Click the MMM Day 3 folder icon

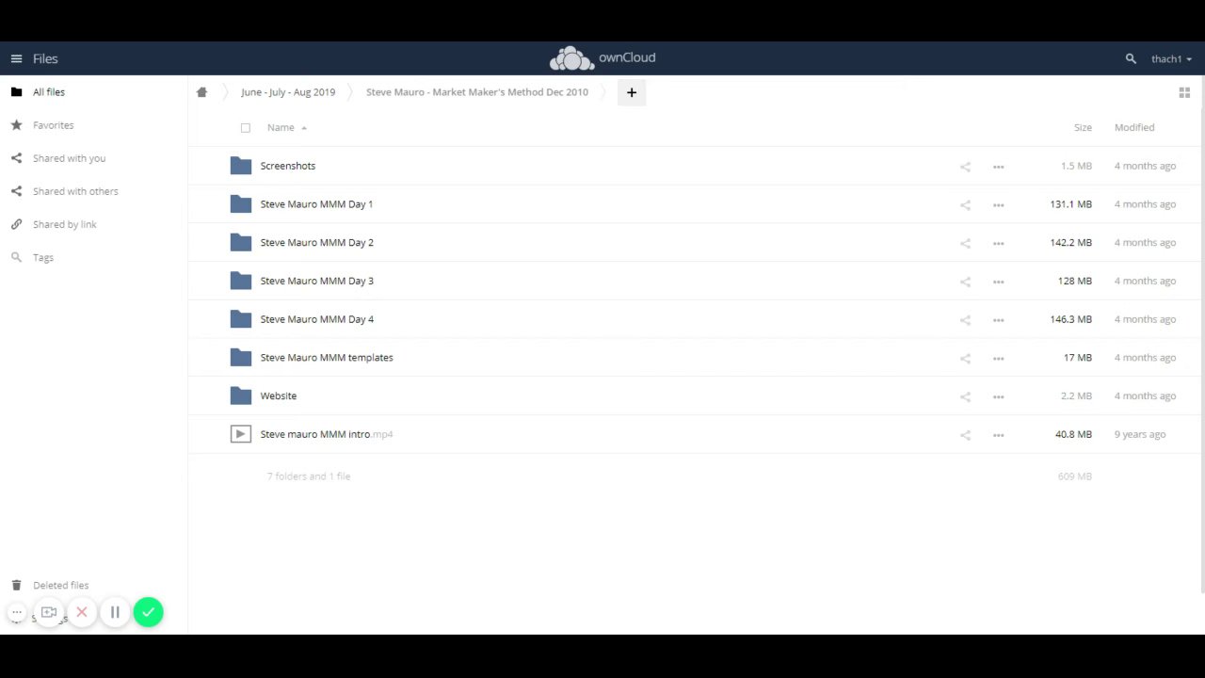point(241,281)
